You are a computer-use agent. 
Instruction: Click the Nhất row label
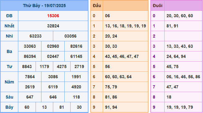pyautogui.click(x=9, y=26)
